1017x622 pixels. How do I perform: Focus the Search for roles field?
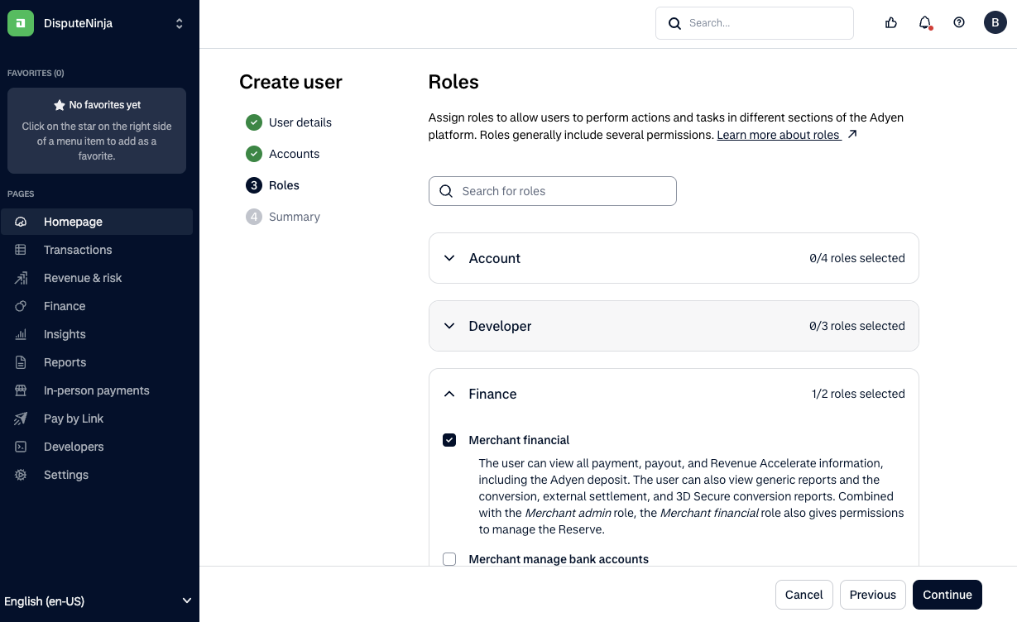553,191
